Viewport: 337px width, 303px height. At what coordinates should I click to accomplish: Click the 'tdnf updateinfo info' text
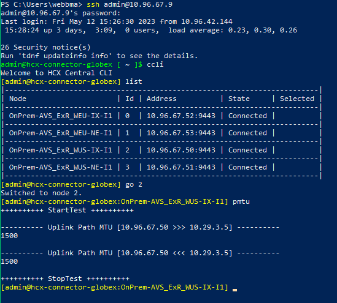click(x=65, y=56)
